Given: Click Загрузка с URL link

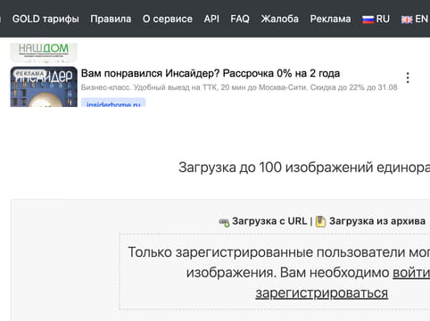Looking at the screenshot, I should tap(269, 221).
